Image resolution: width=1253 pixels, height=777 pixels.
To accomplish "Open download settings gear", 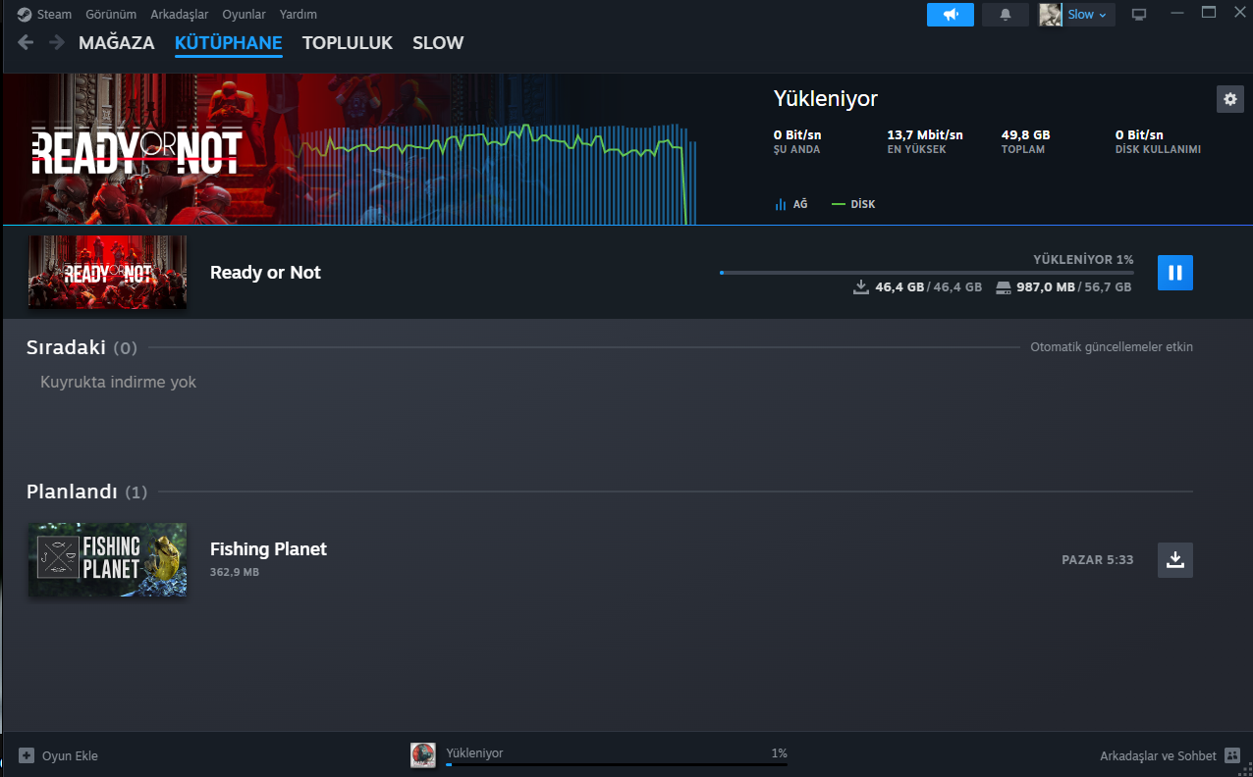I will [1229, 99].
